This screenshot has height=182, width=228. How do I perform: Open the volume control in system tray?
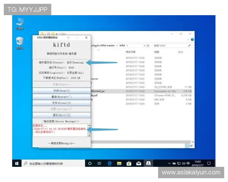coord(183,163)
